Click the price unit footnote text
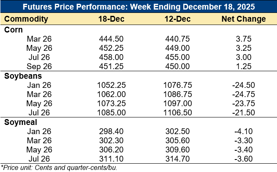Screen dimensions: 277x172 pos(59,167)
